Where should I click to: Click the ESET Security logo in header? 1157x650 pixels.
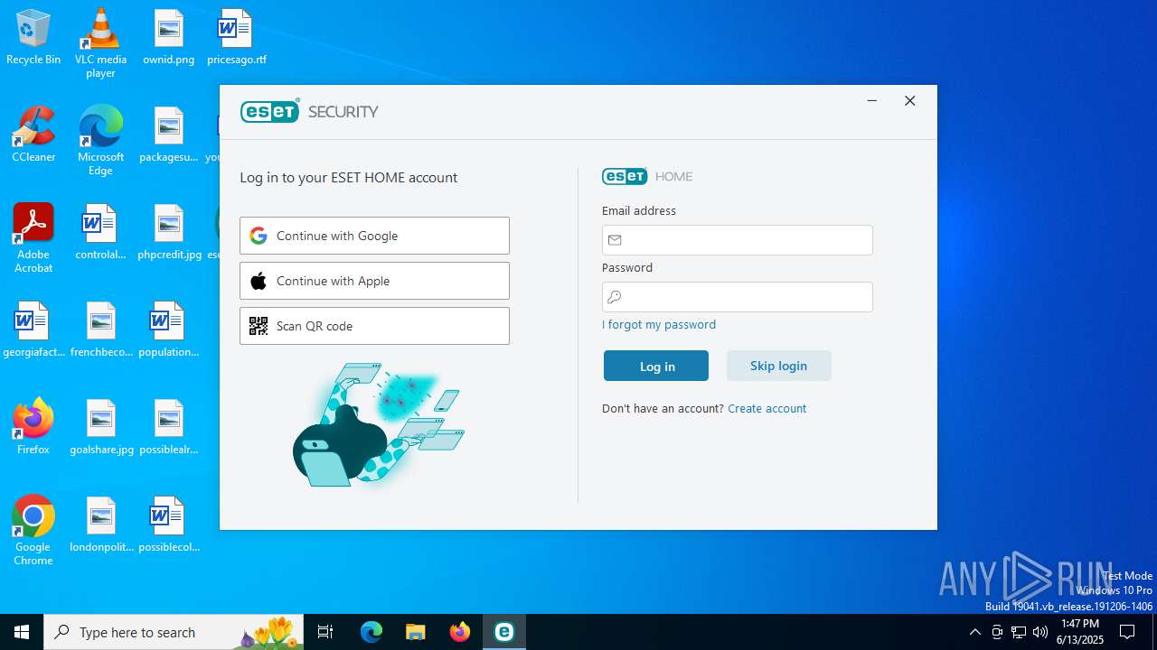click(309, 111)
